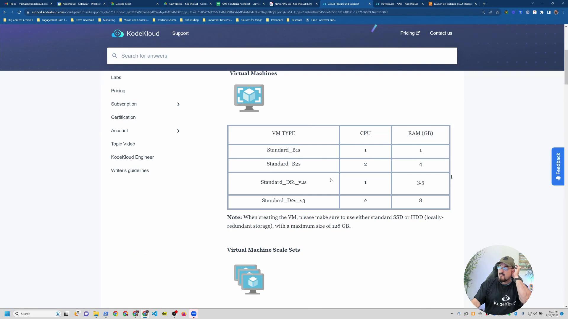Show hidden system tray icons
Image resolution: width=568 pixels, height=319 pixels.
pyautogui.click(x=452, y=314)
